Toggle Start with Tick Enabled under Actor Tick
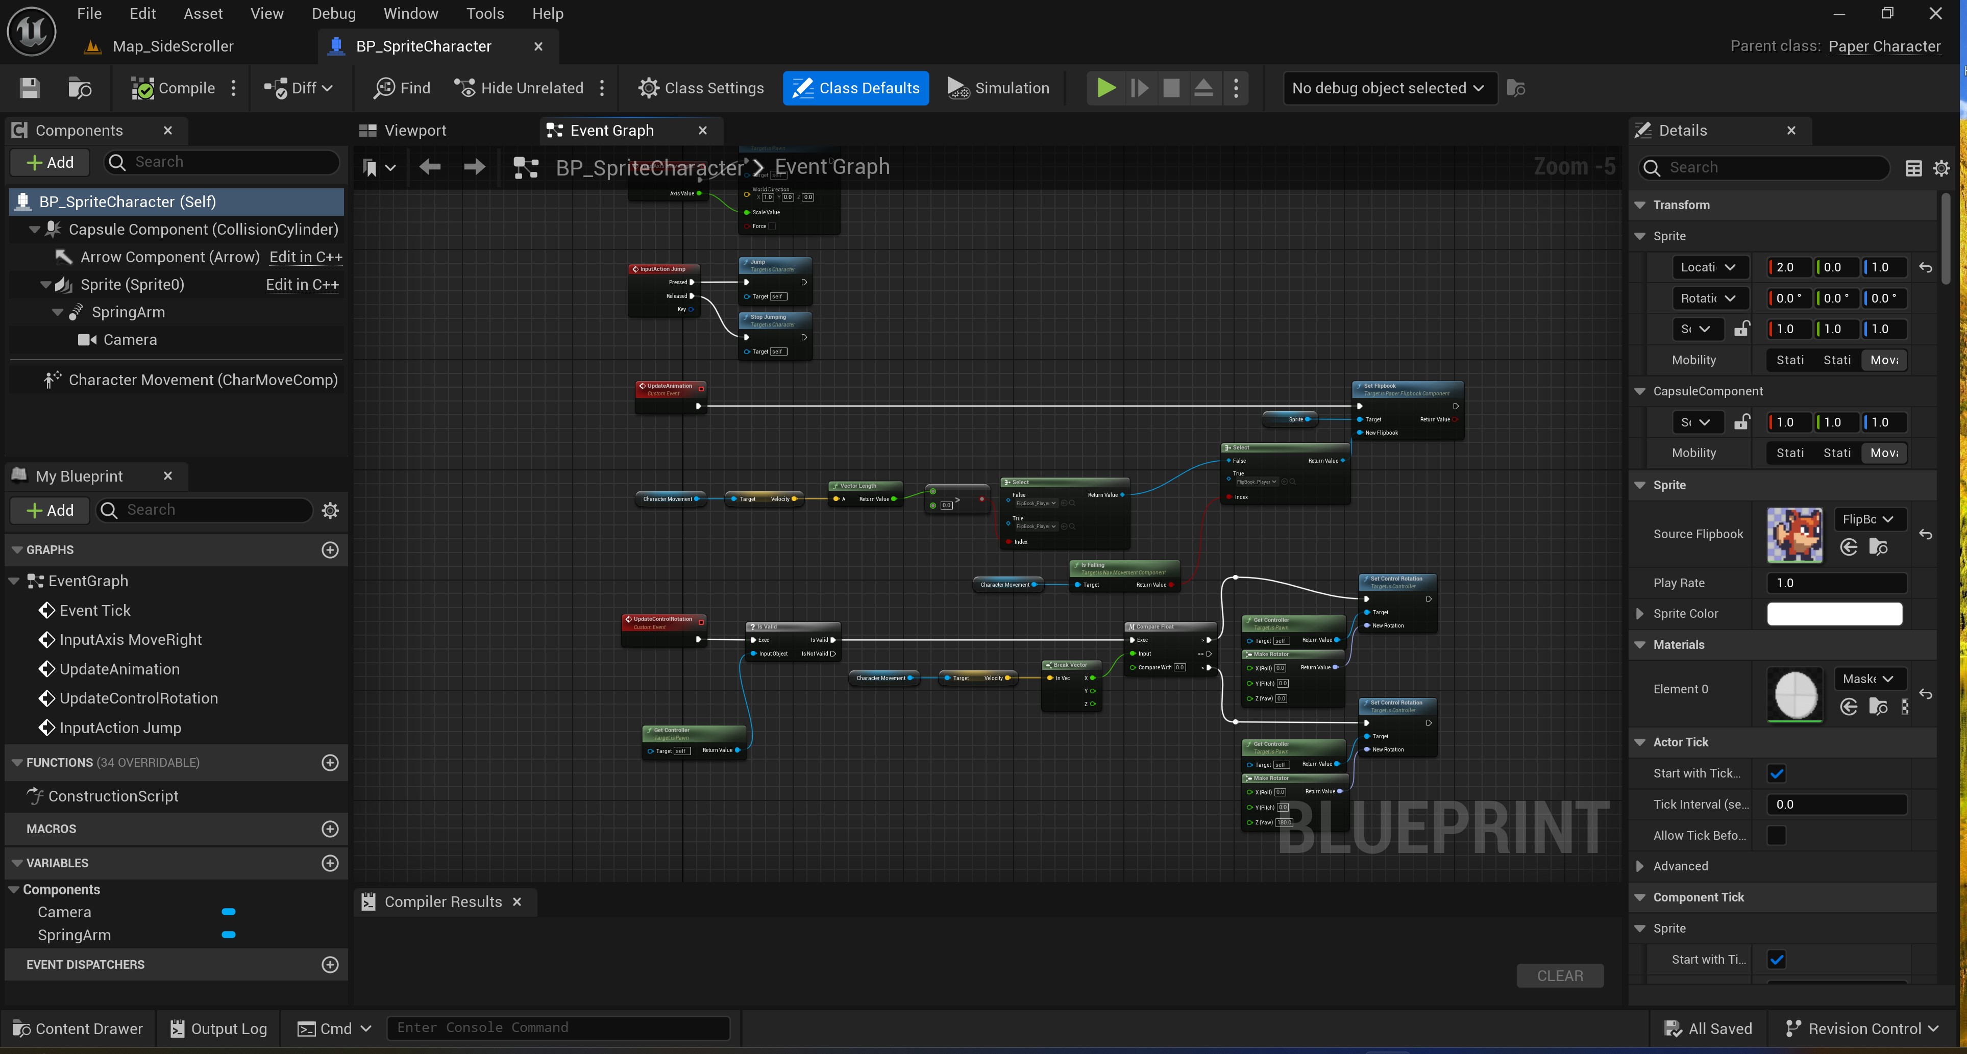 [x=1776, y=773]
